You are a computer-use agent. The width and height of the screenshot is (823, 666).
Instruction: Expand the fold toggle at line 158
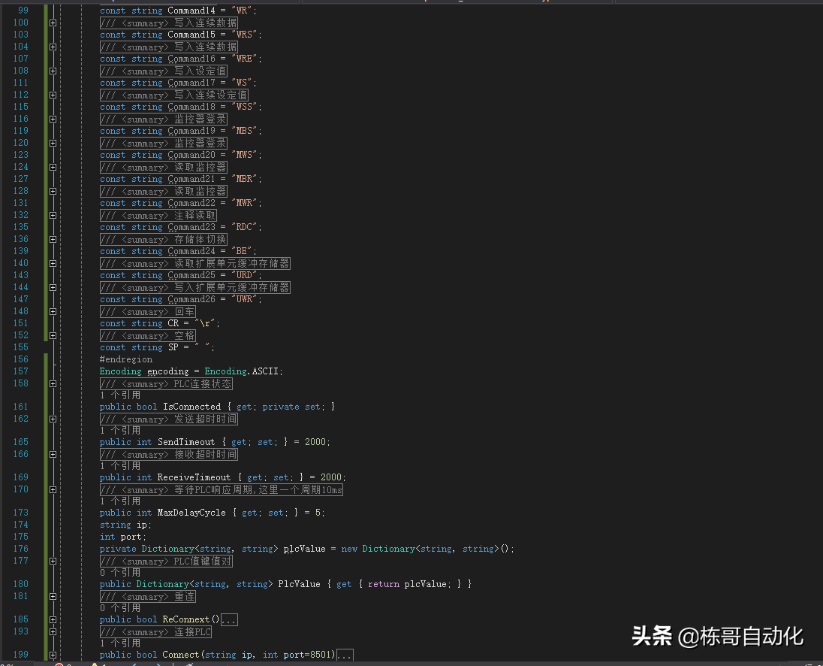click(x=53, y=384)
